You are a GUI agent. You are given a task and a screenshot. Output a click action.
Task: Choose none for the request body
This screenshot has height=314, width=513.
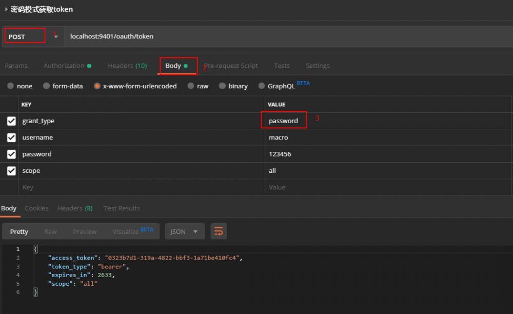pyautogui.click(x=11, y=86)
